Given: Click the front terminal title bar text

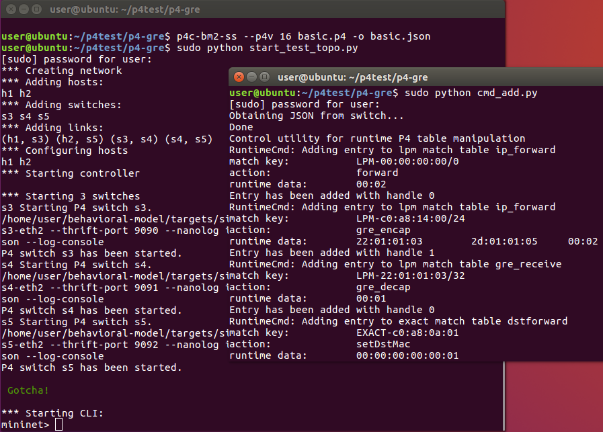Looking at the screenshot, I should (353, 77).
